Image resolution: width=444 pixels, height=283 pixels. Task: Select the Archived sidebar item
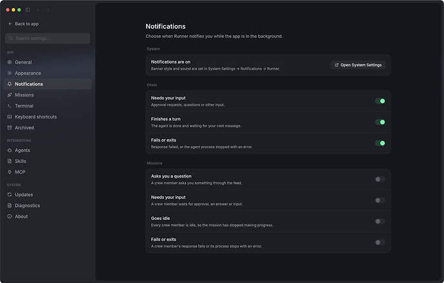click(48, 127)
